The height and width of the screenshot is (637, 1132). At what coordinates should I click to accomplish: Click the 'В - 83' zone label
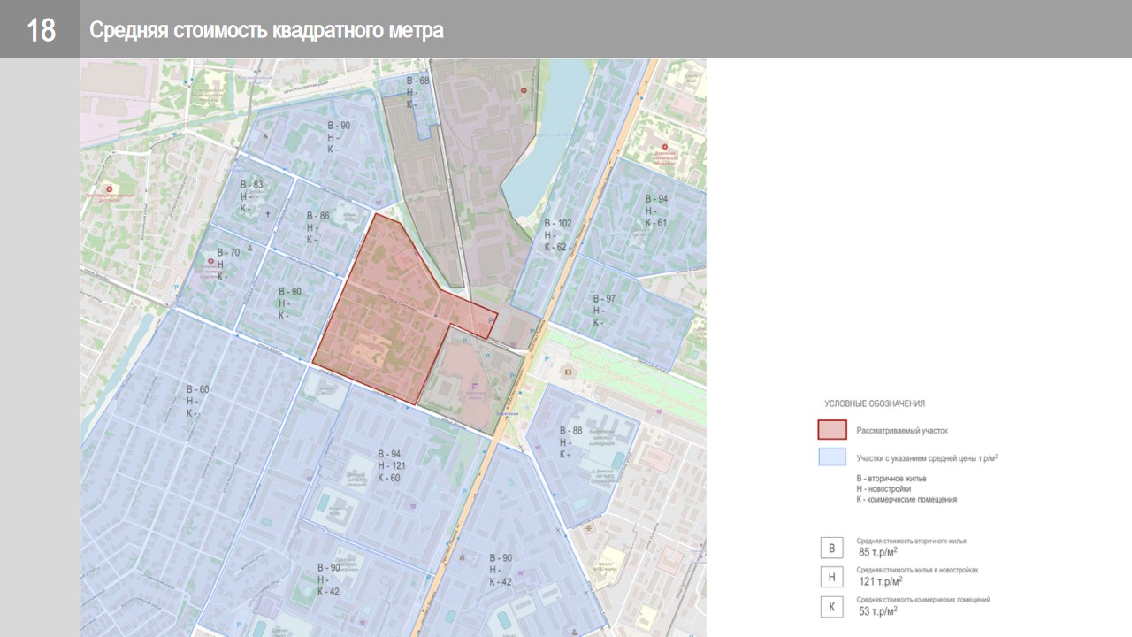251,185
